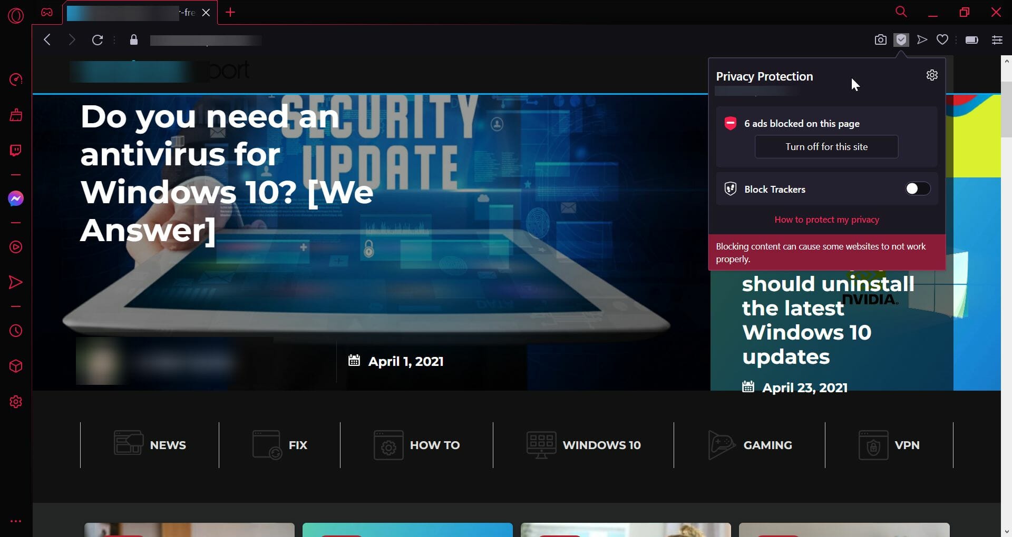Close the current browser tab
This screenshot has height=537, width=1012.
(x=206, y=13)
